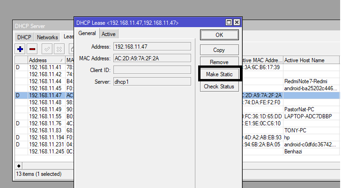Select the General tab

tap(87, 33)
